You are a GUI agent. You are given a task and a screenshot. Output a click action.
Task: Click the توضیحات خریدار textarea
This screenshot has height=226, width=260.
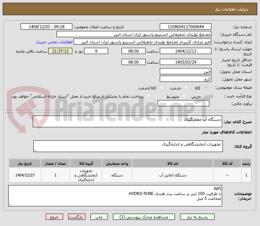point(115,196)
